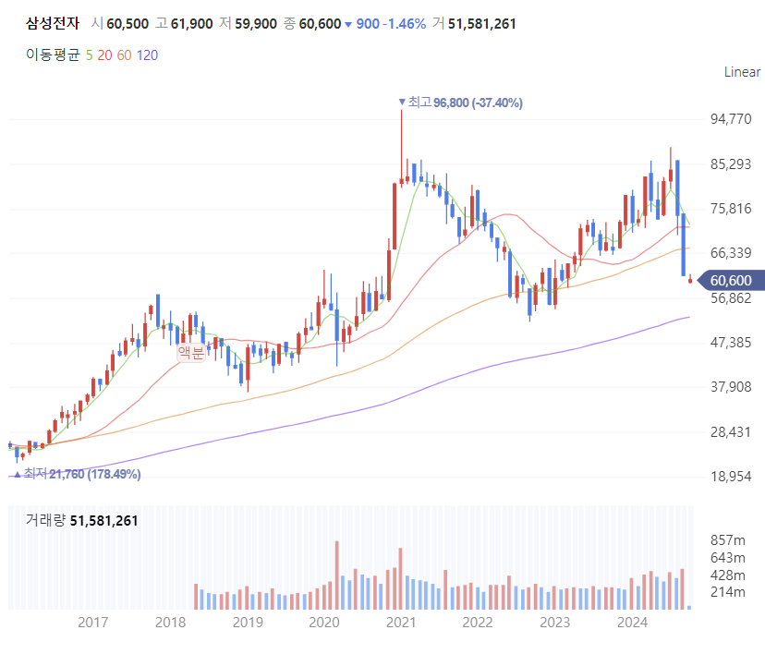This screenshot has width=765, height=654.
Task: Click the 2024 year axis label
Action: coord(632,623)
